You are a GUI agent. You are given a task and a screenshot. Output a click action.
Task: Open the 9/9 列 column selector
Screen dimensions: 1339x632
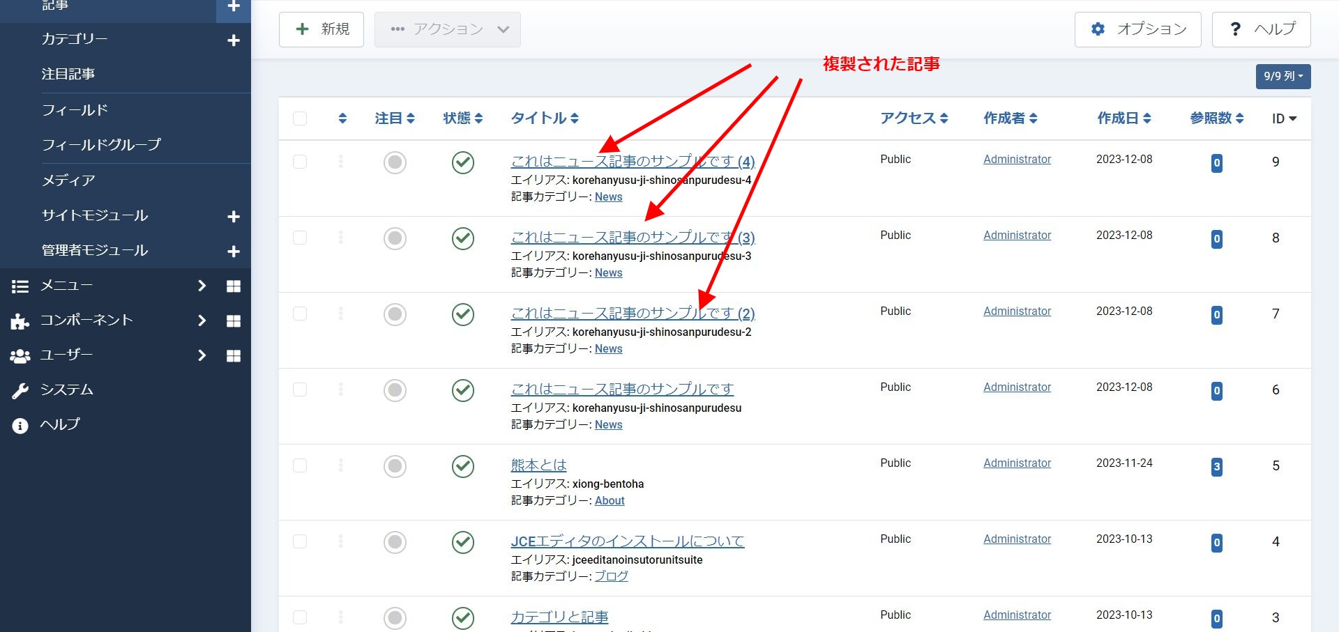[1283, 76]
